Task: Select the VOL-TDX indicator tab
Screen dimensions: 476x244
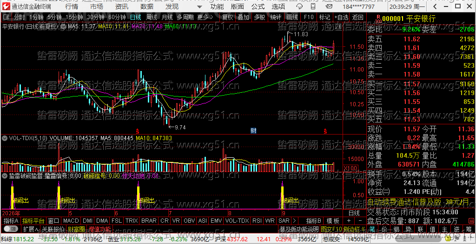Action: (237, 220)
